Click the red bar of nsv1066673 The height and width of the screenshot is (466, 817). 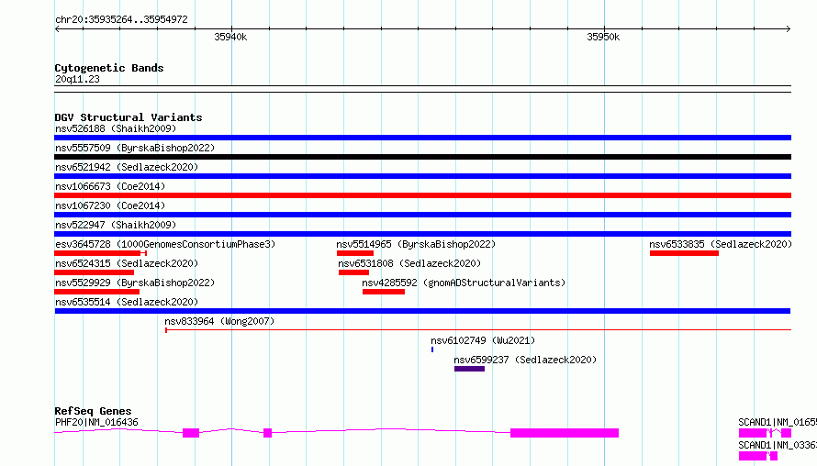click(422, 195)
